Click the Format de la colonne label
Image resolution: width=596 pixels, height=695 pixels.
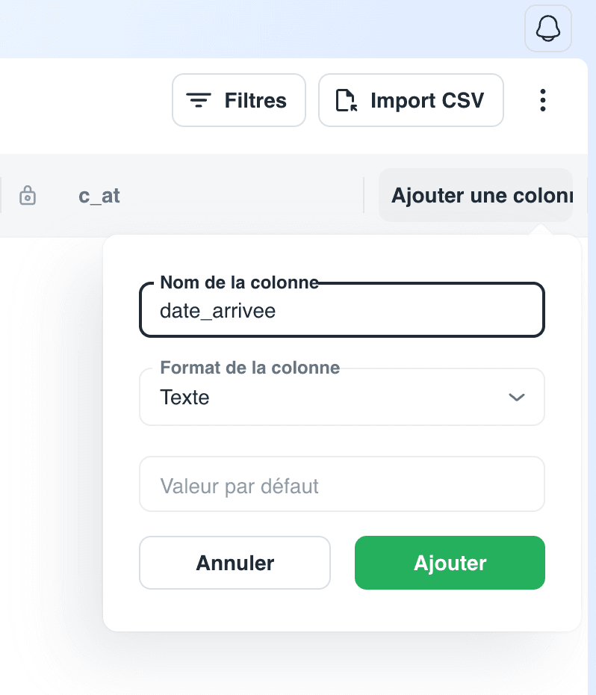point(250,368)
